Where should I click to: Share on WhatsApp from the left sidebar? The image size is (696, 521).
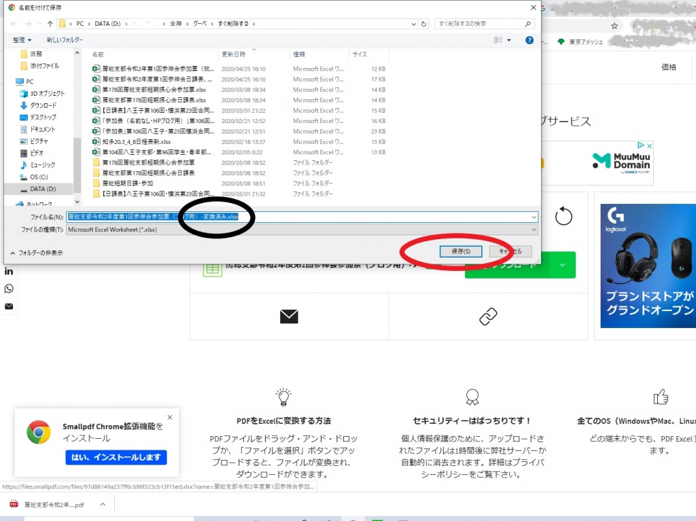[9, 289]
